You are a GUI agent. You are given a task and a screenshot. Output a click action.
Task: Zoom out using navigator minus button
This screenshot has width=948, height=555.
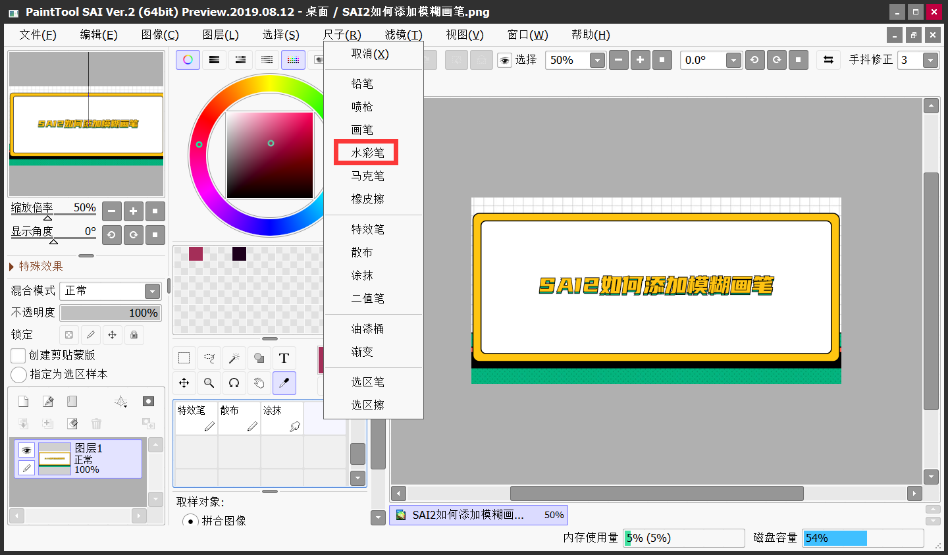[x=112, y=211]
